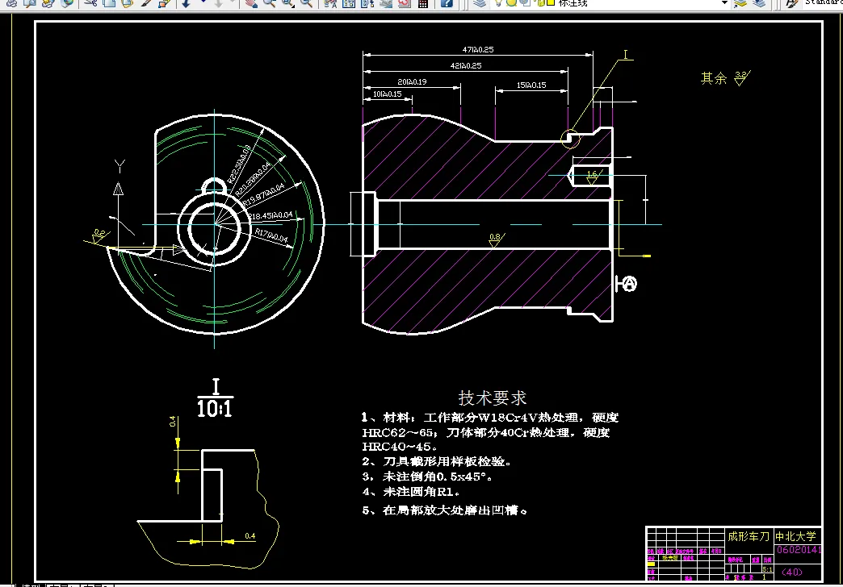Click the Cut scissors icon in toolbar
Screen dimensions: 843x587
91,2
